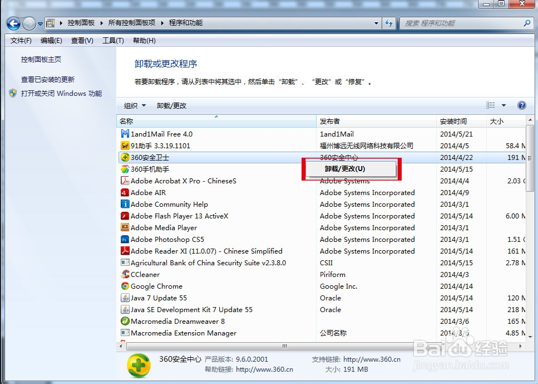The image size is (538, 384).
Task: Click 所有控制面板项 in the breadcrumb
Action: pos(132,23)
